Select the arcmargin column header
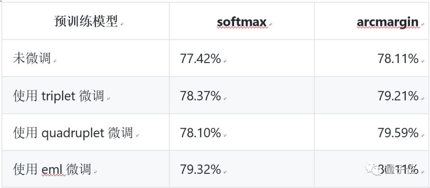Image resolution: width=430 pixels, height=188 pixels. [387, 22]
